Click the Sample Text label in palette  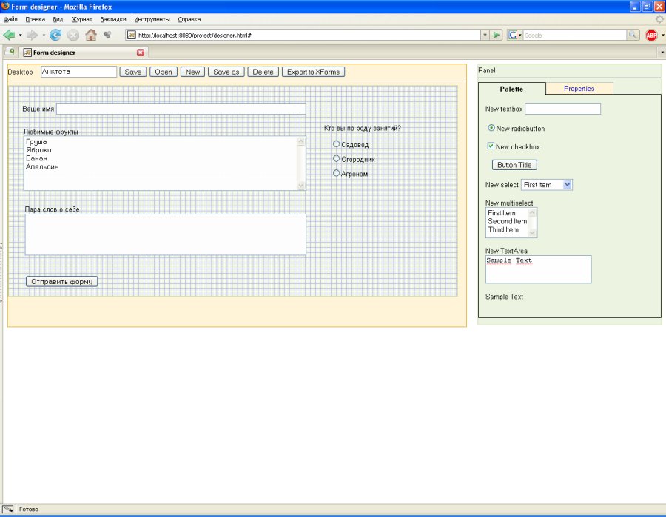point(504,297)
